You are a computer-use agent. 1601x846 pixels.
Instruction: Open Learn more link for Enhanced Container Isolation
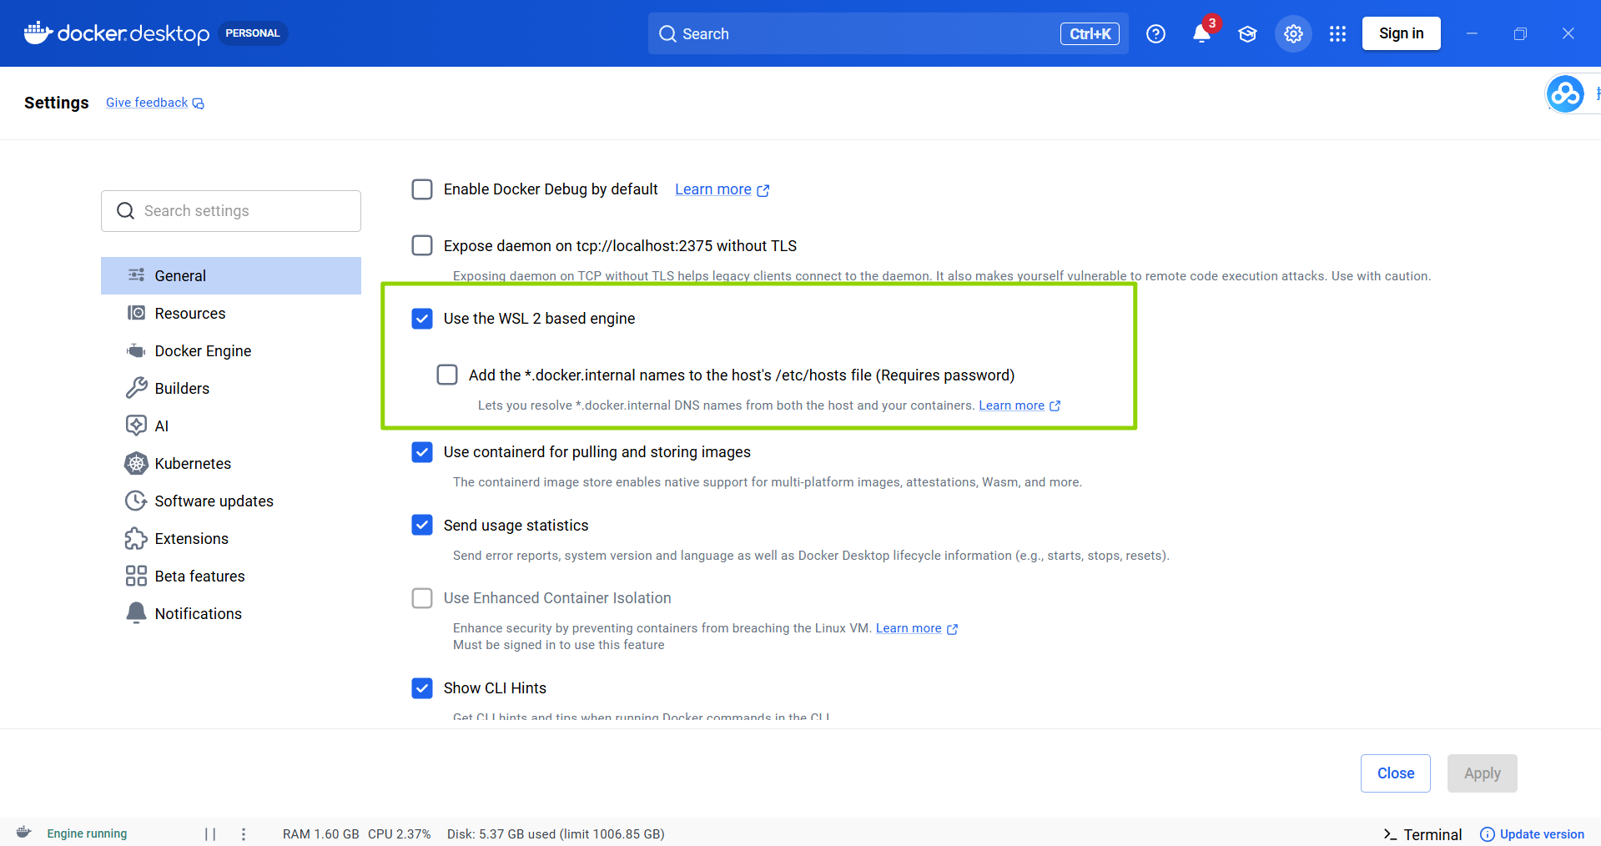(x=909, y=628)
